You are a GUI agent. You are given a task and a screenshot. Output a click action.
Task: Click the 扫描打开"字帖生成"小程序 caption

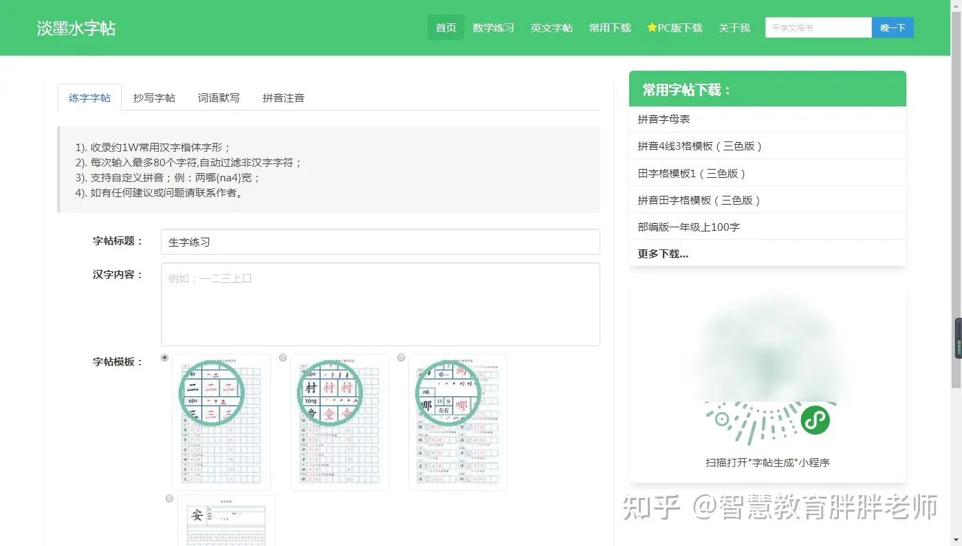point(767,462)
